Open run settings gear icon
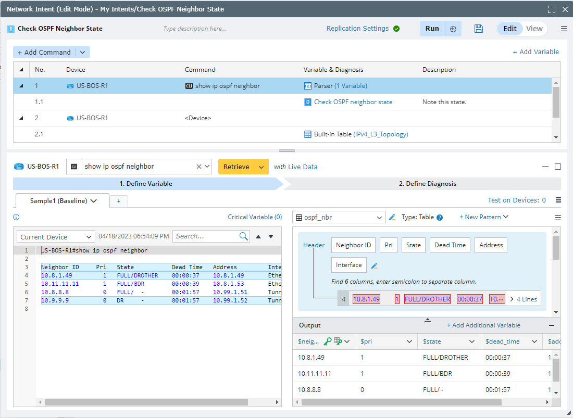Image resolution: width=573 pixels, height=418 pixels. click(453, 29)
